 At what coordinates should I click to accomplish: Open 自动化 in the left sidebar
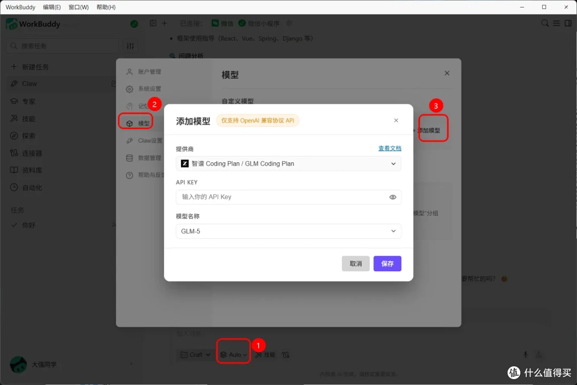point(26,187)
